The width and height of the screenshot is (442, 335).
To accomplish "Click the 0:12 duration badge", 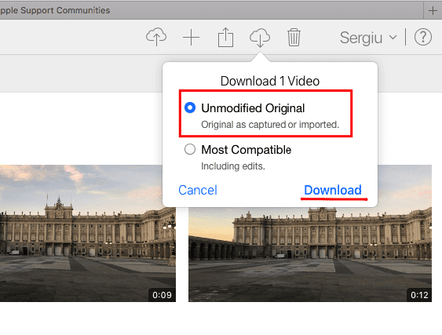I will tap(419, 295).
